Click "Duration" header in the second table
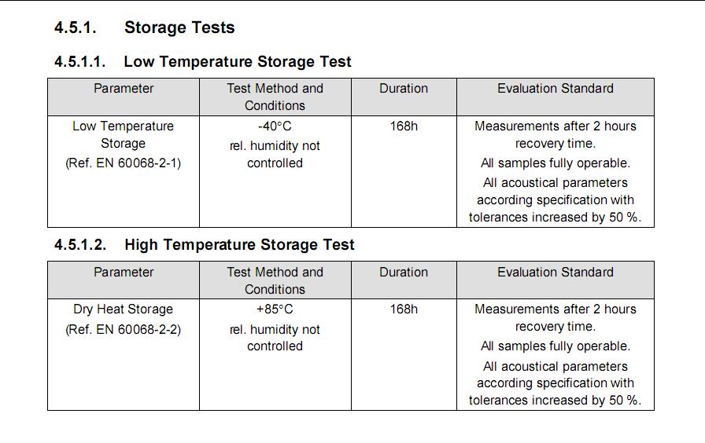705x443 pixels. pyautogui.click(x=404, y=273)
